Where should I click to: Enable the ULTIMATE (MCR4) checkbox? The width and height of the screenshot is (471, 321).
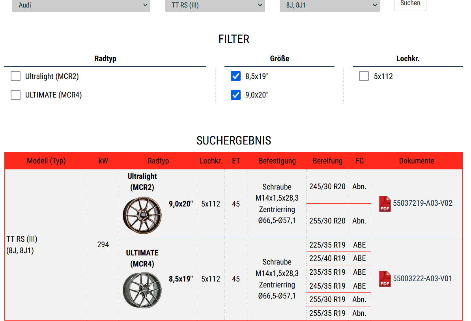tap(16, 95)
